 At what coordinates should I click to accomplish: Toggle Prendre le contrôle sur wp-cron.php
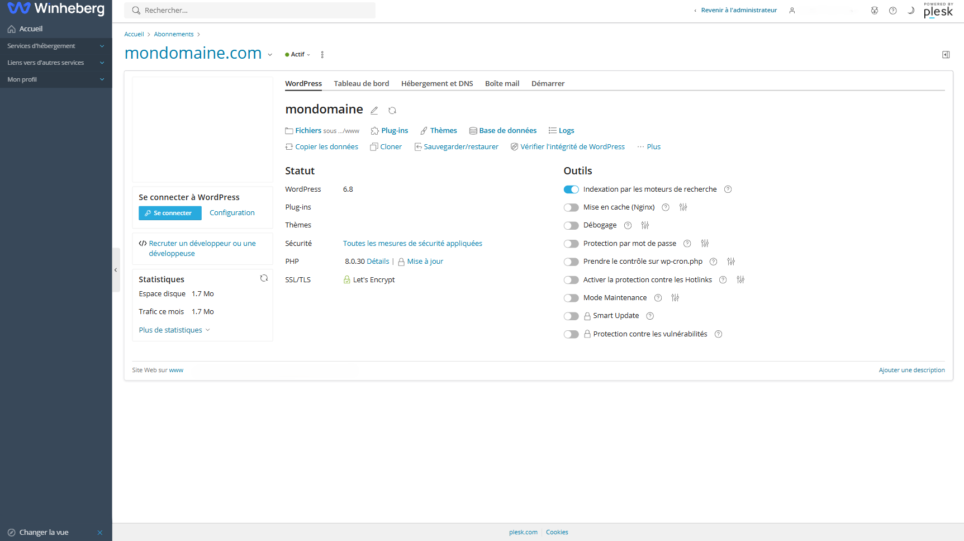point(571,262)
